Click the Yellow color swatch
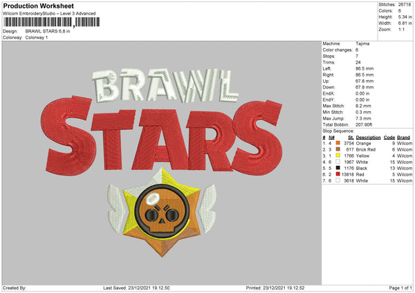415x293 pixels. [338, 155]
